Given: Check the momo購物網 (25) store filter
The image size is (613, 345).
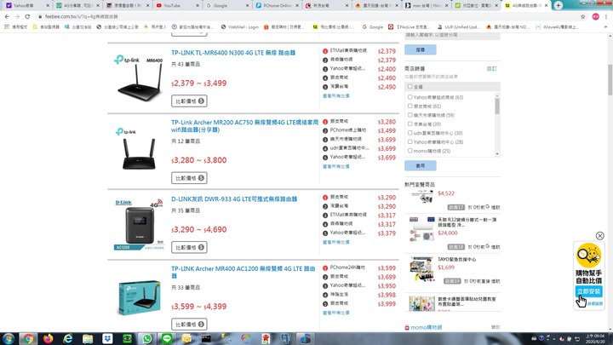Looking at the screenshot, I should pos(410,151).
